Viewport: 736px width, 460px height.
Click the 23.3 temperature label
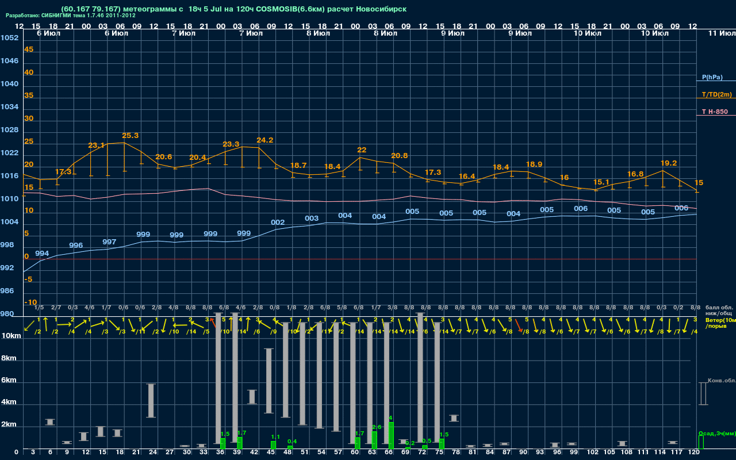click(x=231, y=144)
